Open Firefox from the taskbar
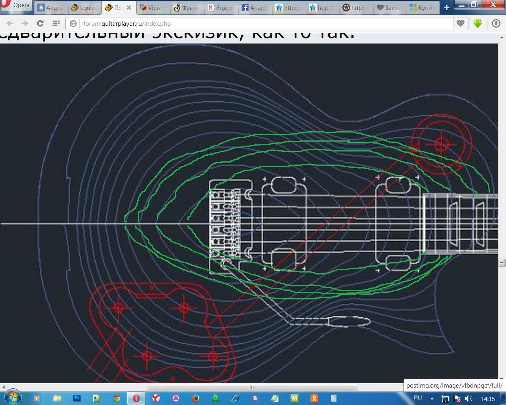Viewport: 506px width, 405px height. pyautogui.click(x=195, y=398)
